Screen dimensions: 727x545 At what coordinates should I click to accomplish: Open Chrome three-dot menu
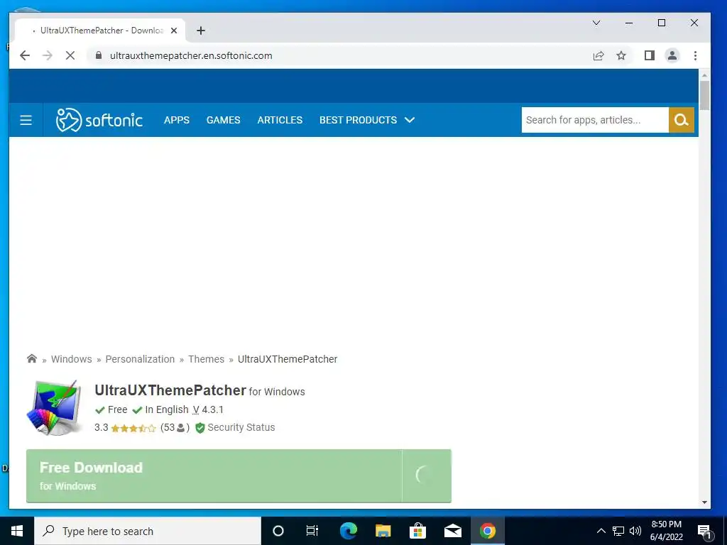[x=695, y=55]
